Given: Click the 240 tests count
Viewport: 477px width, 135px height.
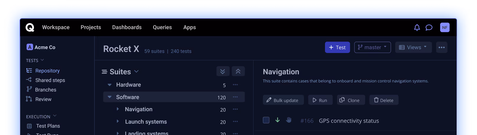Looking at the screenshot, I should click(181, 51).
